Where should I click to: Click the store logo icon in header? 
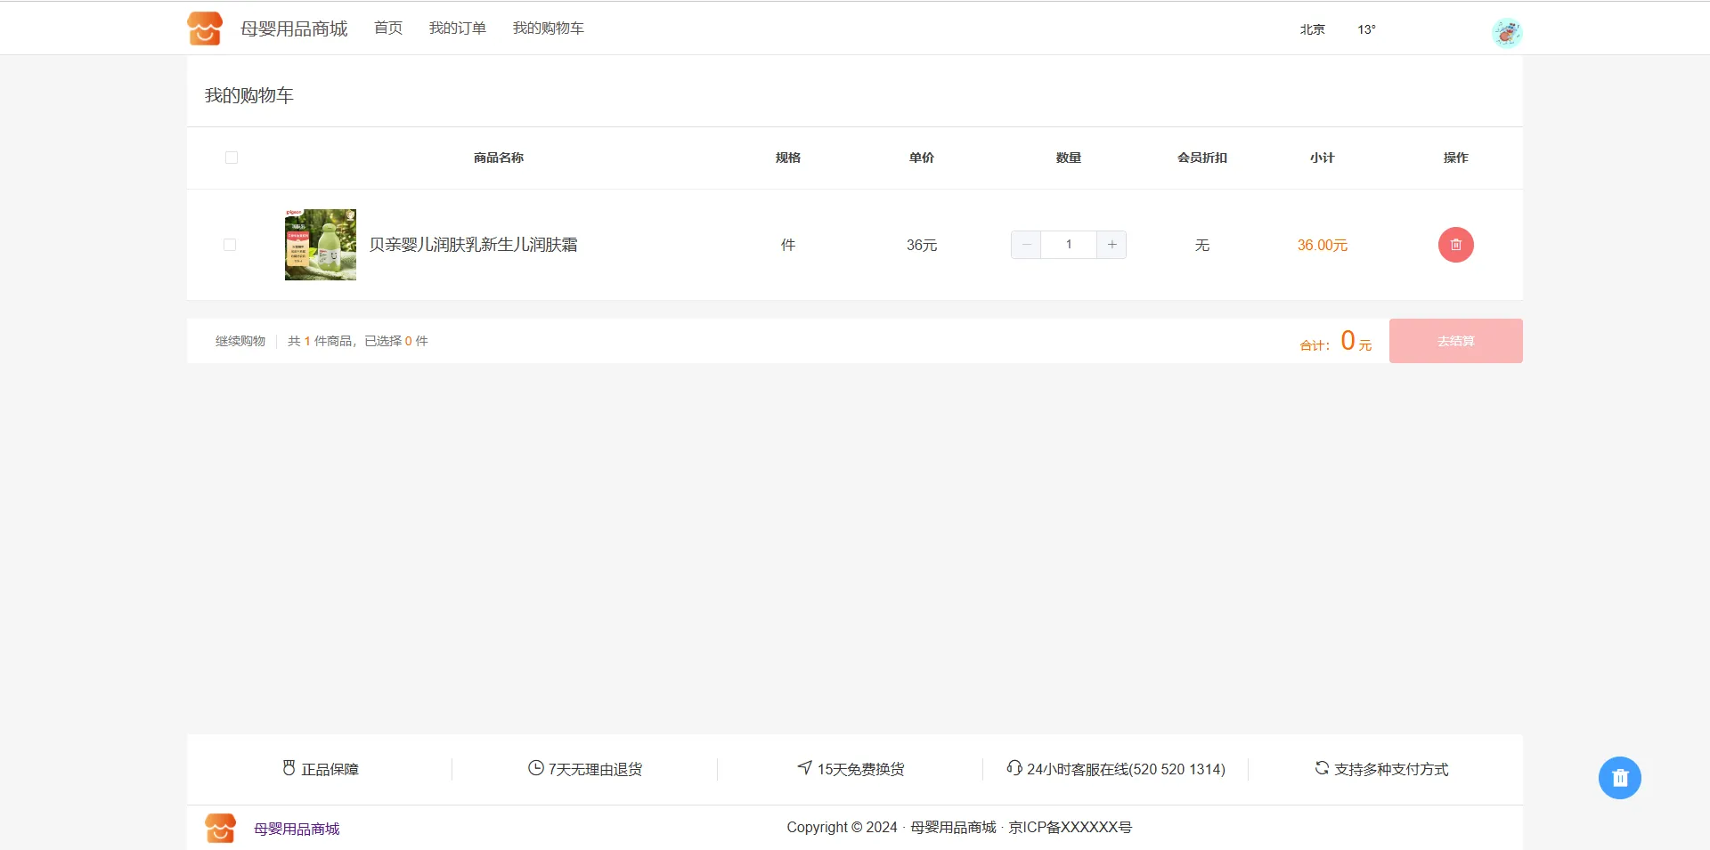coord(205,28)
